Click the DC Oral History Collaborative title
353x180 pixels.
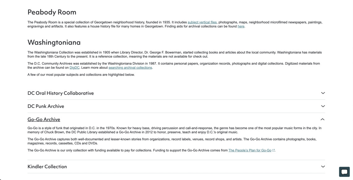61,93
